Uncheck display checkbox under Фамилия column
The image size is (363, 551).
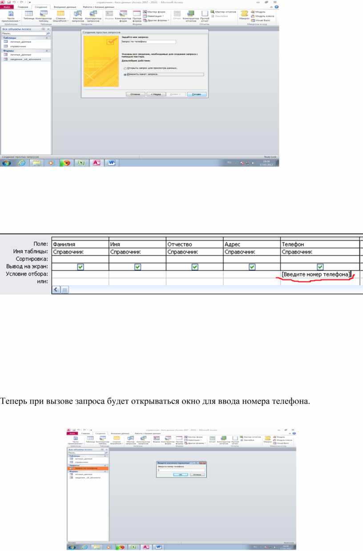click(81, 267)
